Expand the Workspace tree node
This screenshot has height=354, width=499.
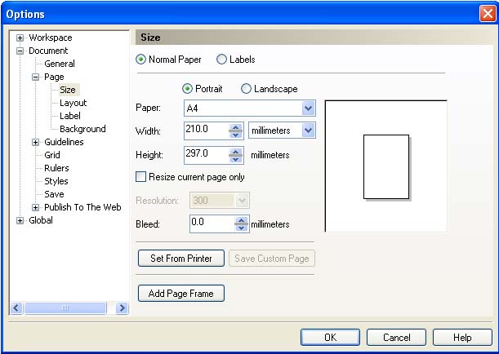pos(20,38)
